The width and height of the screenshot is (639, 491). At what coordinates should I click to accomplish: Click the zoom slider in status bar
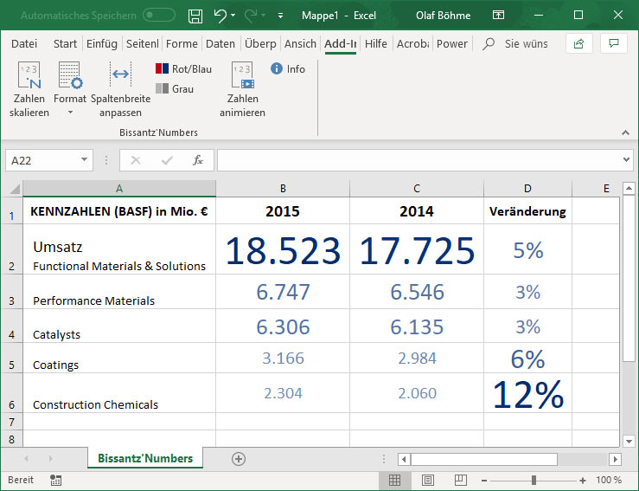click(x=534, y=480)
